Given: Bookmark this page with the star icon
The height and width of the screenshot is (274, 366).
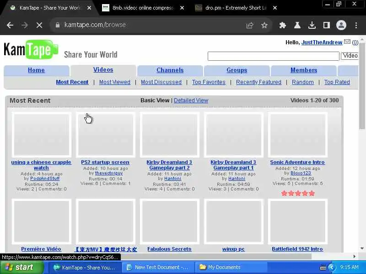Looking at the screenshot, I should click(x=264, y=25).
